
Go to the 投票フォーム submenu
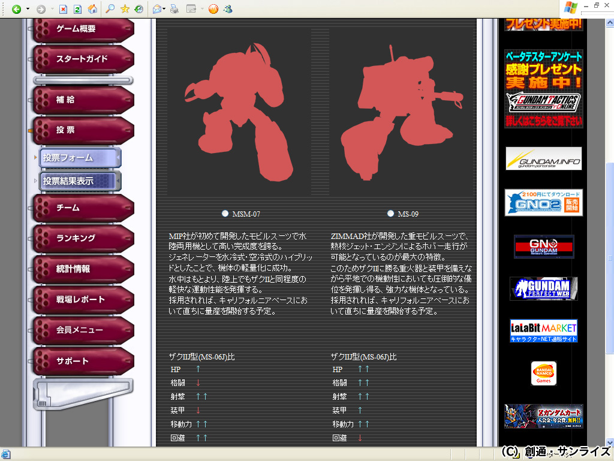pos(80,158)
